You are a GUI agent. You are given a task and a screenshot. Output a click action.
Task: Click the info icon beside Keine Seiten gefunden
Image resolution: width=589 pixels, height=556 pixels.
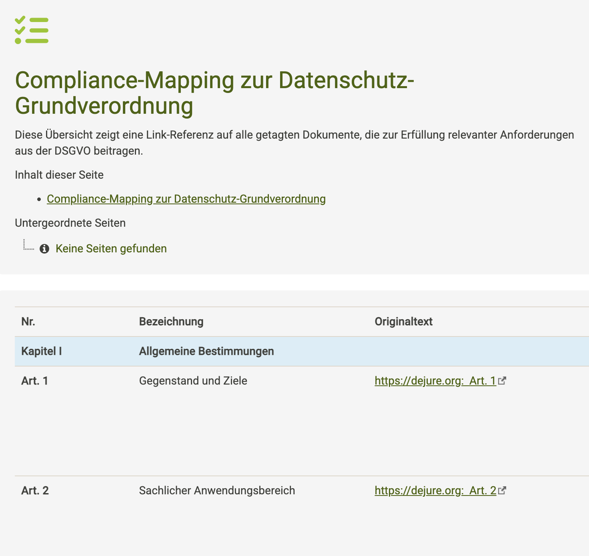[x=44, y=249]
